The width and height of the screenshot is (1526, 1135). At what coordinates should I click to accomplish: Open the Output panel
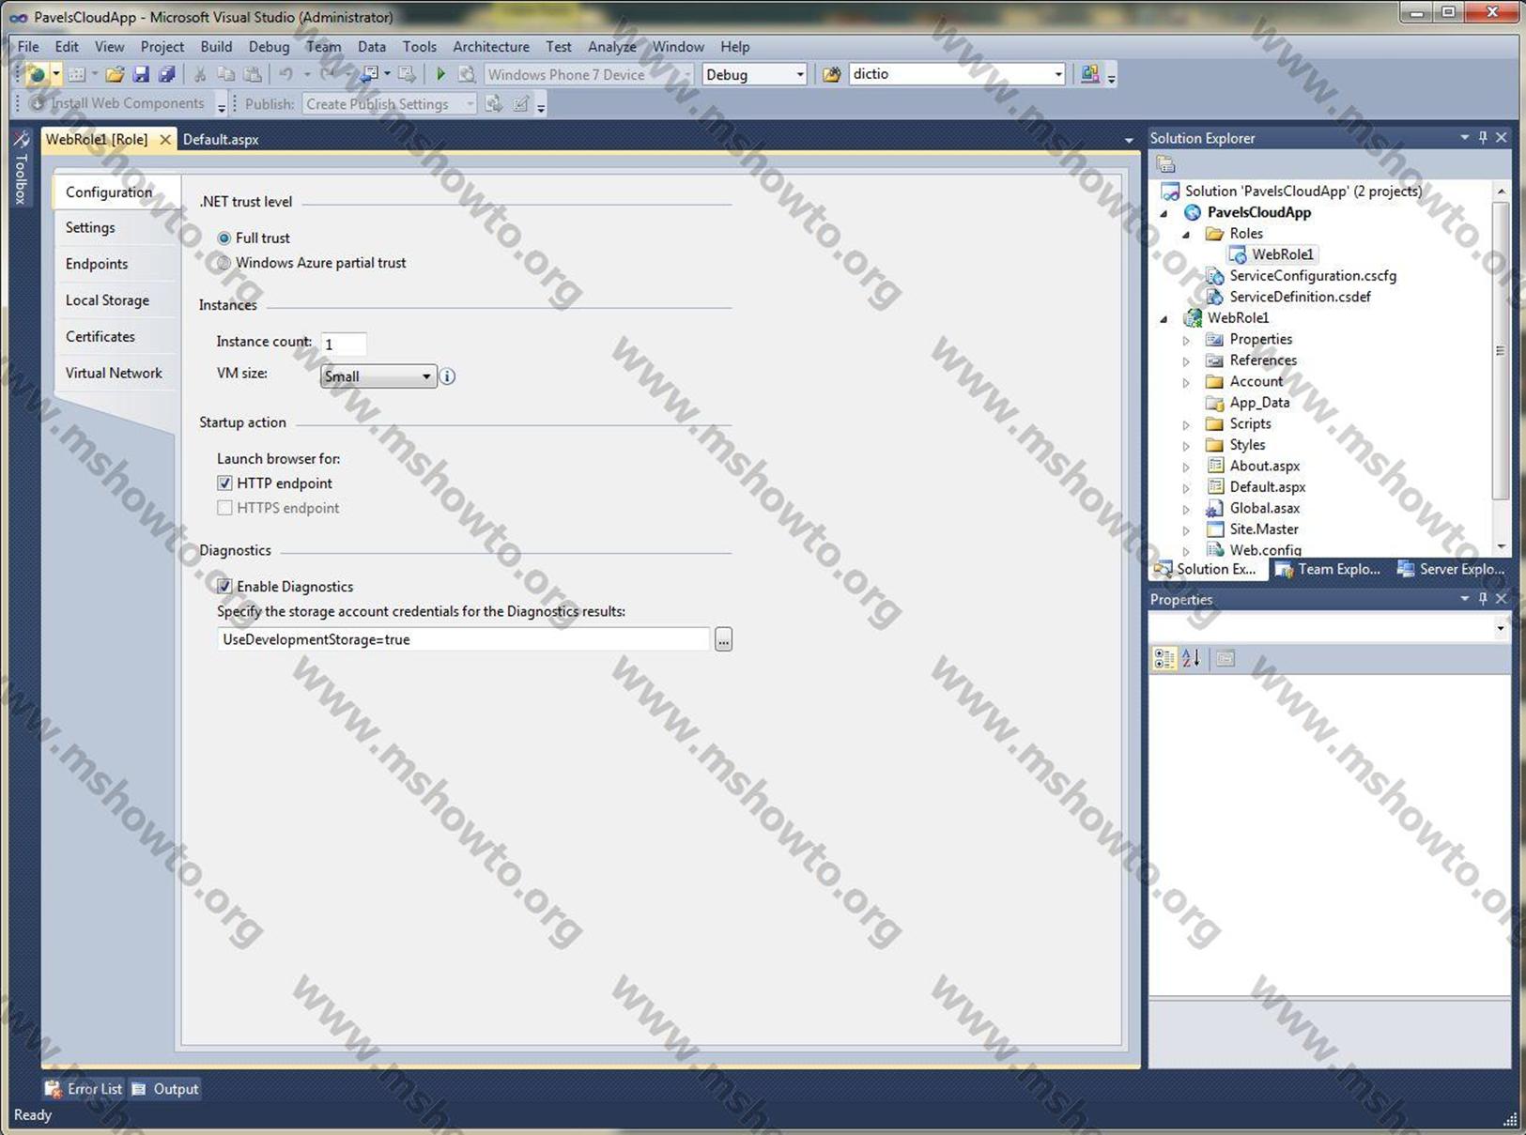[165, 1089]
